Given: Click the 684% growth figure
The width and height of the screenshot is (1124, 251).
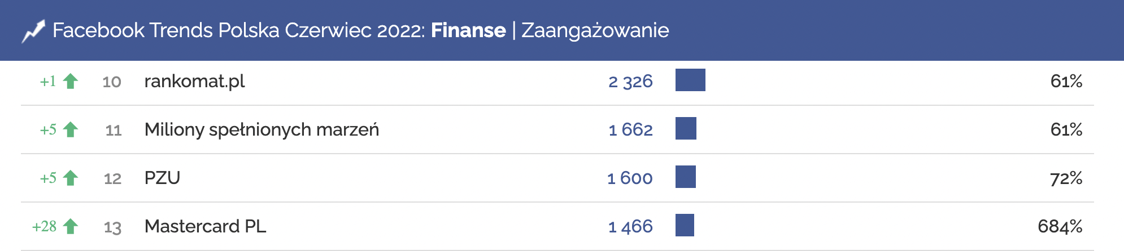Looking at the screenshot, I should [x=1060, y=227].
